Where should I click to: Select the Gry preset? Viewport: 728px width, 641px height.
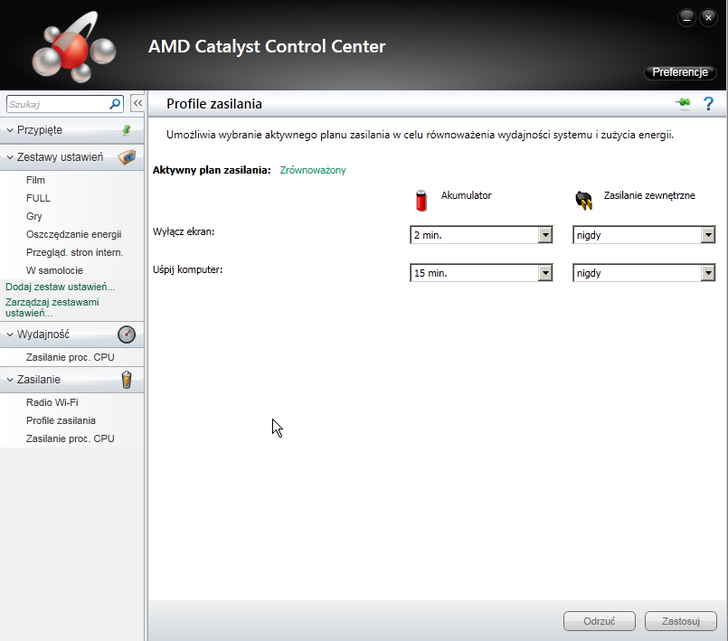[x=33, y=216]
